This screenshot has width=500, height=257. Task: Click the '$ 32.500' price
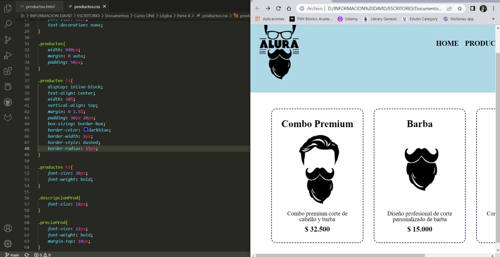(317, 229)
